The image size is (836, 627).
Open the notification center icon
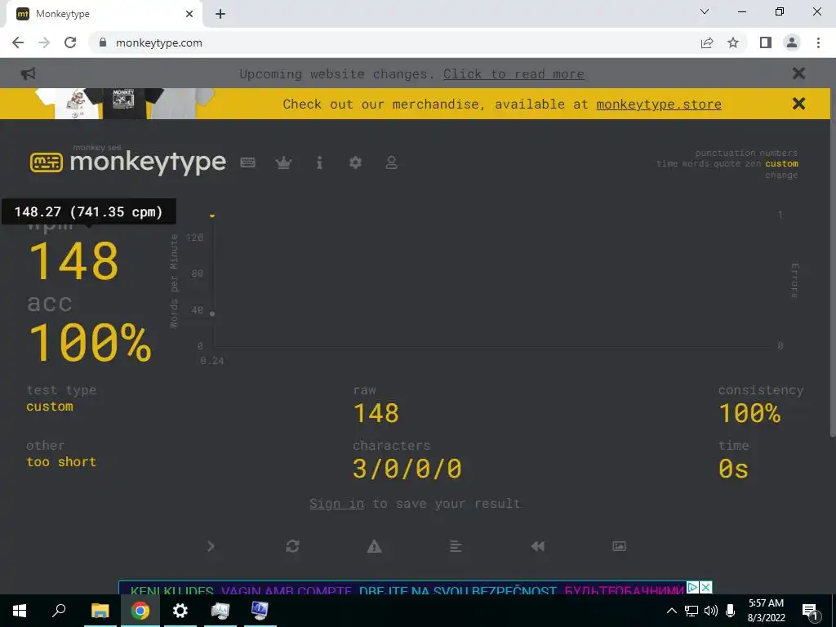pos(810,611)
